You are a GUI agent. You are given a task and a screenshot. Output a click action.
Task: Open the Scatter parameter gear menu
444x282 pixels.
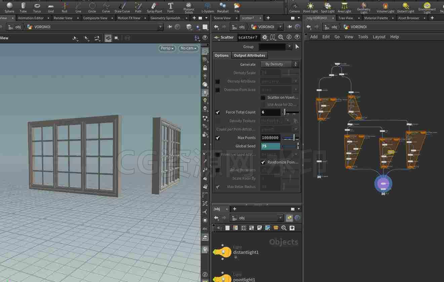click(265, 37)
